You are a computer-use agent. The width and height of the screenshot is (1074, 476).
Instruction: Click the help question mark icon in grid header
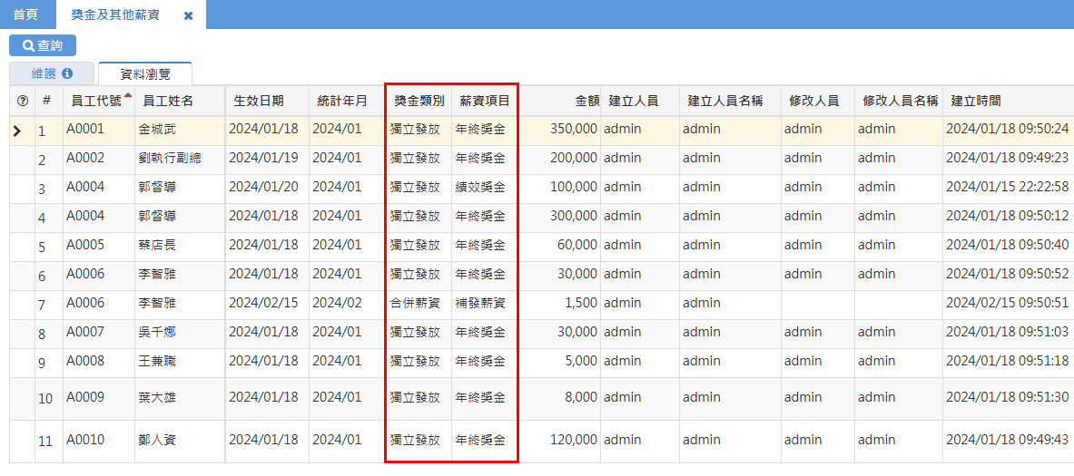point(23,102)
